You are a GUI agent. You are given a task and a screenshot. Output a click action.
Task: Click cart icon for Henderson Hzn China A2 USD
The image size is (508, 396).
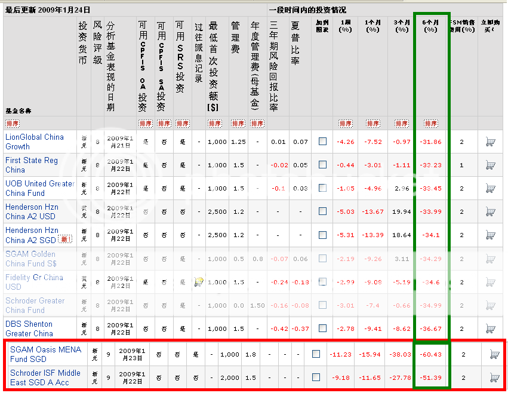click(490, 211)
